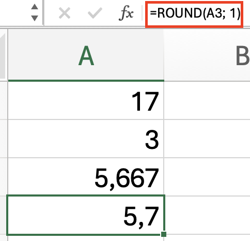Select the cell containing 5,667
This screenshot has width=250, height=241.
coord(86,177)
